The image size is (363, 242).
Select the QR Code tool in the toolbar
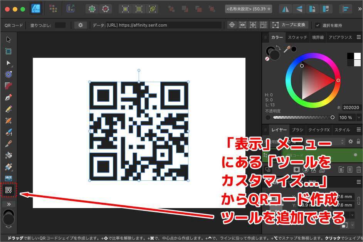tap(8, 190)
